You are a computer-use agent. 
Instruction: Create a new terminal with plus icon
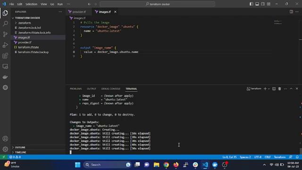(x=265, y=89)
